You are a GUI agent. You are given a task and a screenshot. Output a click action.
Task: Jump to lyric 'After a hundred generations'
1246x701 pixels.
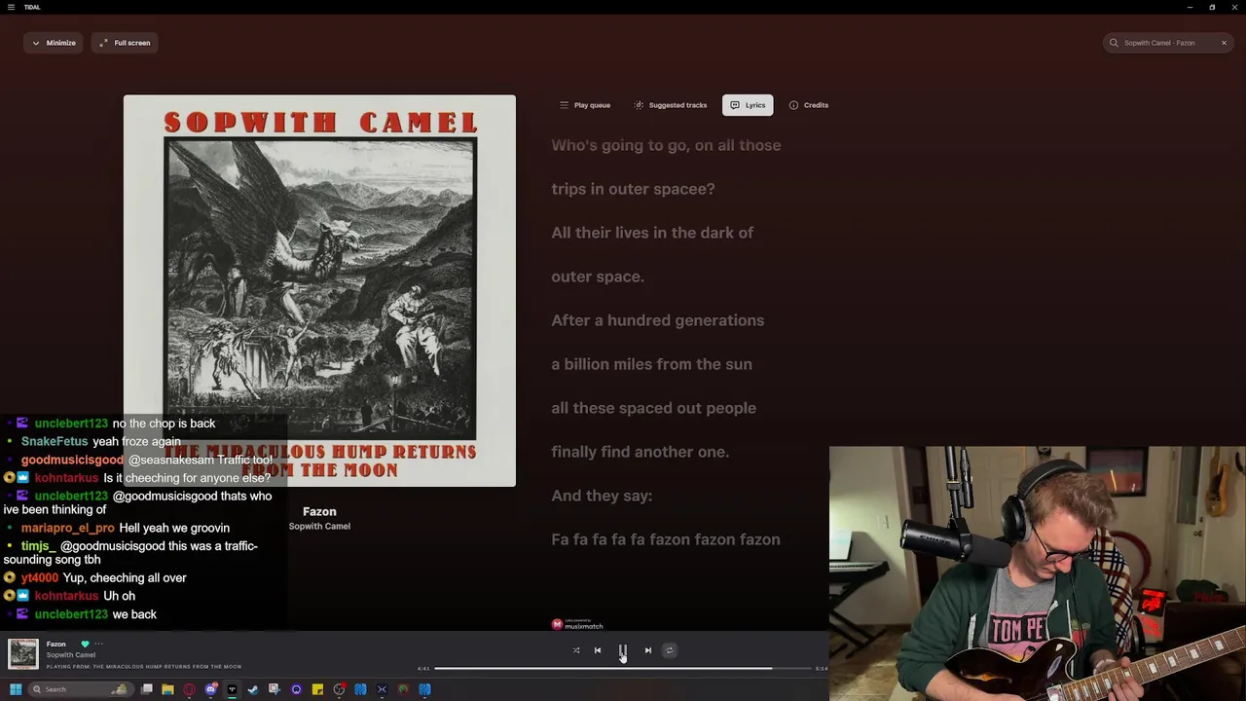657,320
